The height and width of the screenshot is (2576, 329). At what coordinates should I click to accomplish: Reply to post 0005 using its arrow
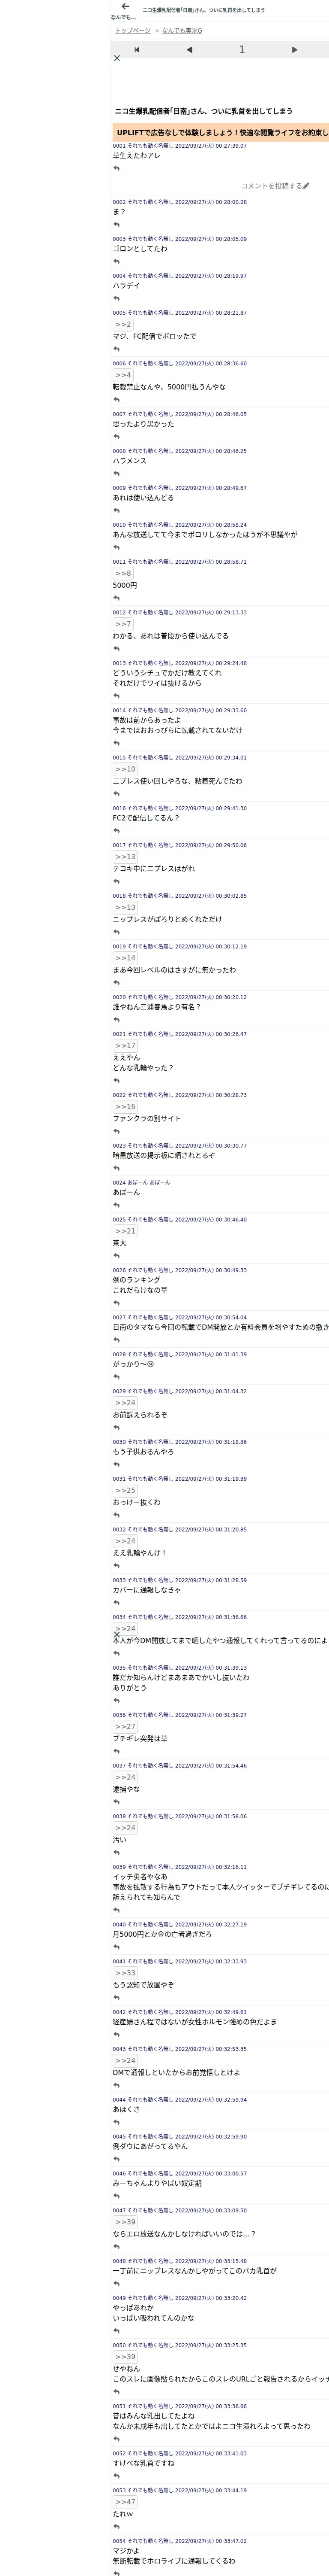[117, 349]
